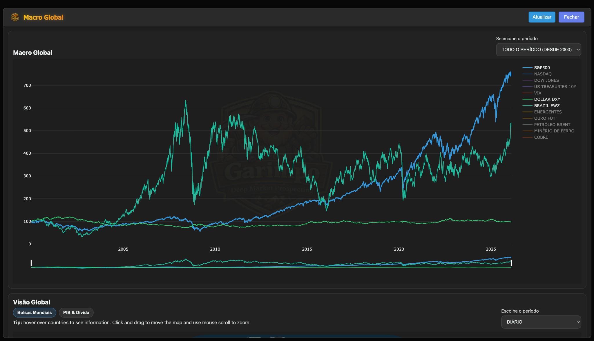594x341 pixels.
Task: Enable the VIX series in the legend
Action: (537, 93)
